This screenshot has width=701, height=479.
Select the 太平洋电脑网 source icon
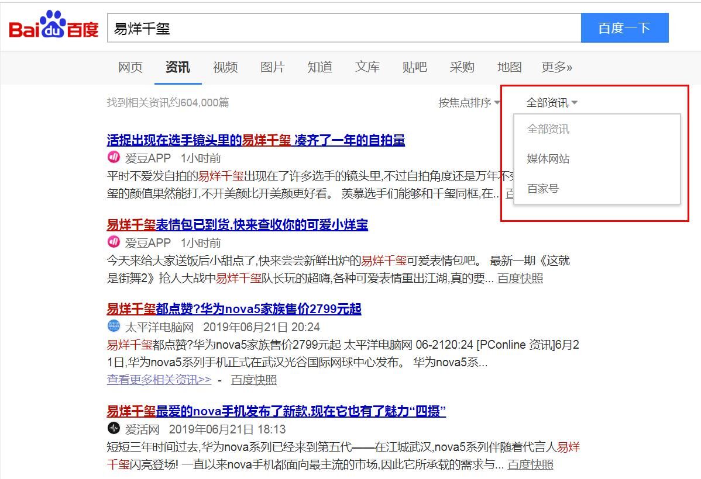(x=113, y=327)
